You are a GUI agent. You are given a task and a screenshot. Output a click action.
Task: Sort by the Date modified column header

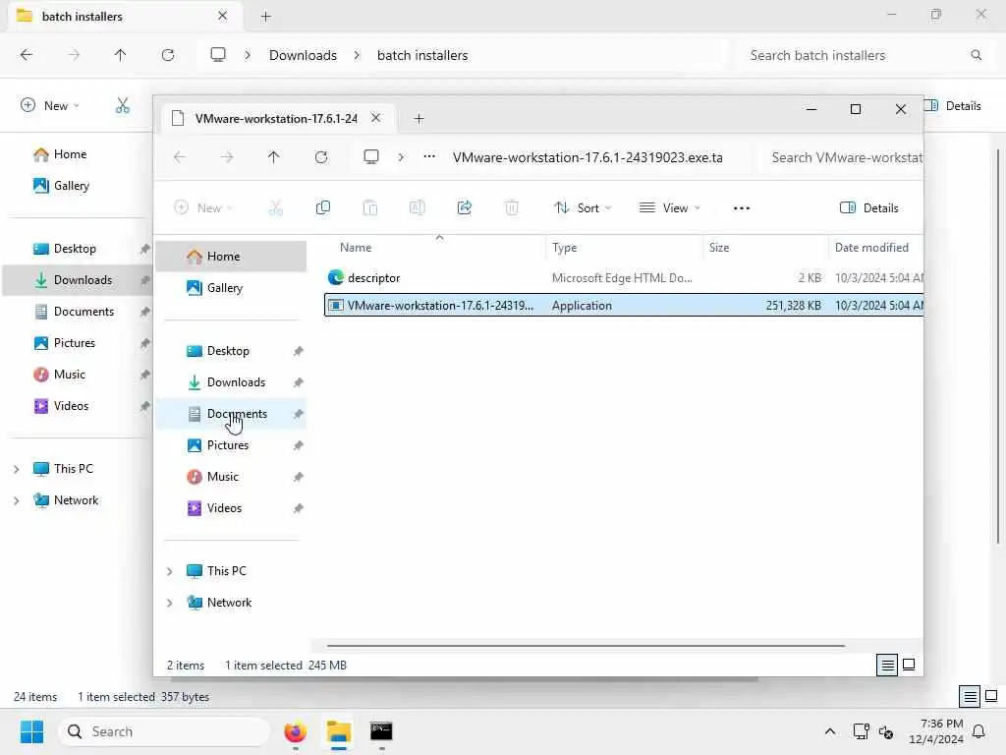(x=871, y=248)
